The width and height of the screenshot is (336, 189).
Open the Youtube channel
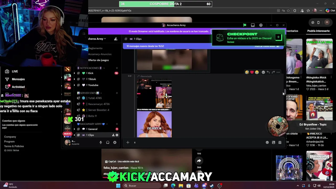coord(97,85)
